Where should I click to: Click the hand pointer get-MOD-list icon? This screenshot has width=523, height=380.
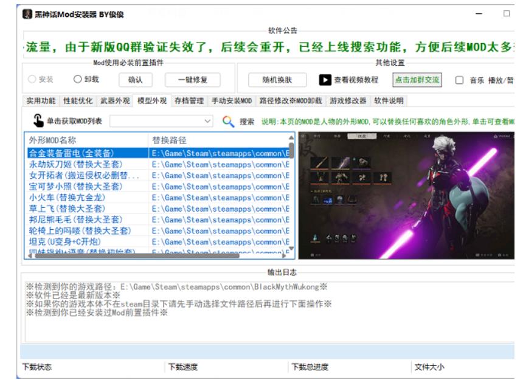pos(38,120)
